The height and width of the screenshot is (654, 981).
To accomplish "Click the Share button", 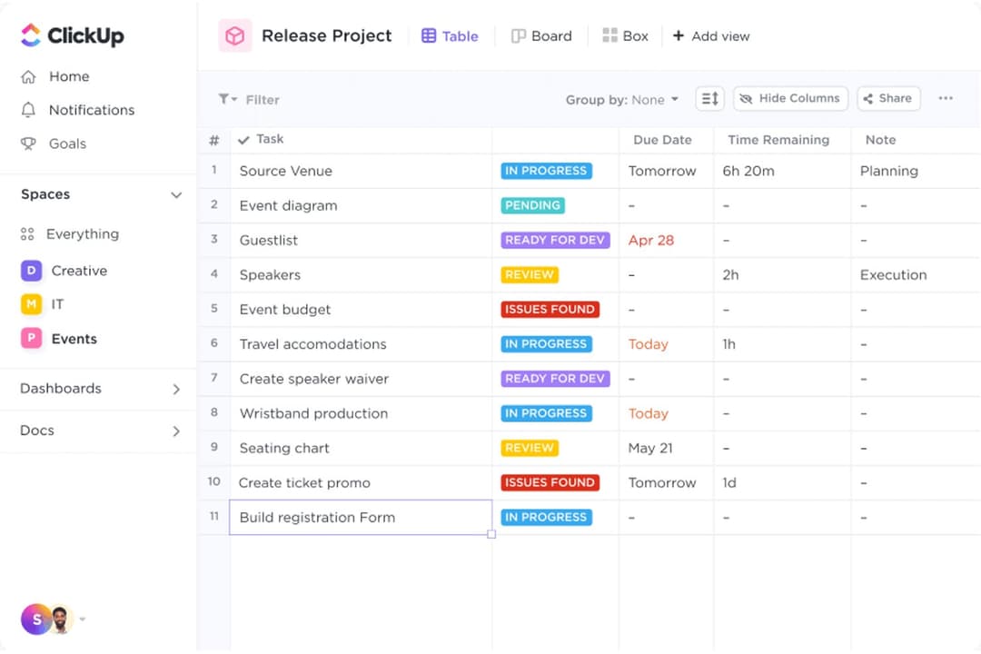I will (x=888, y=99).
